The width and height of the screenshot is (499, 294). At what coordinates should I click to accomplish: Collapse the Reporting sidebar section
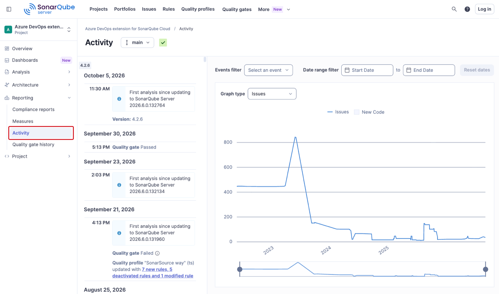[x=39, y=98]
